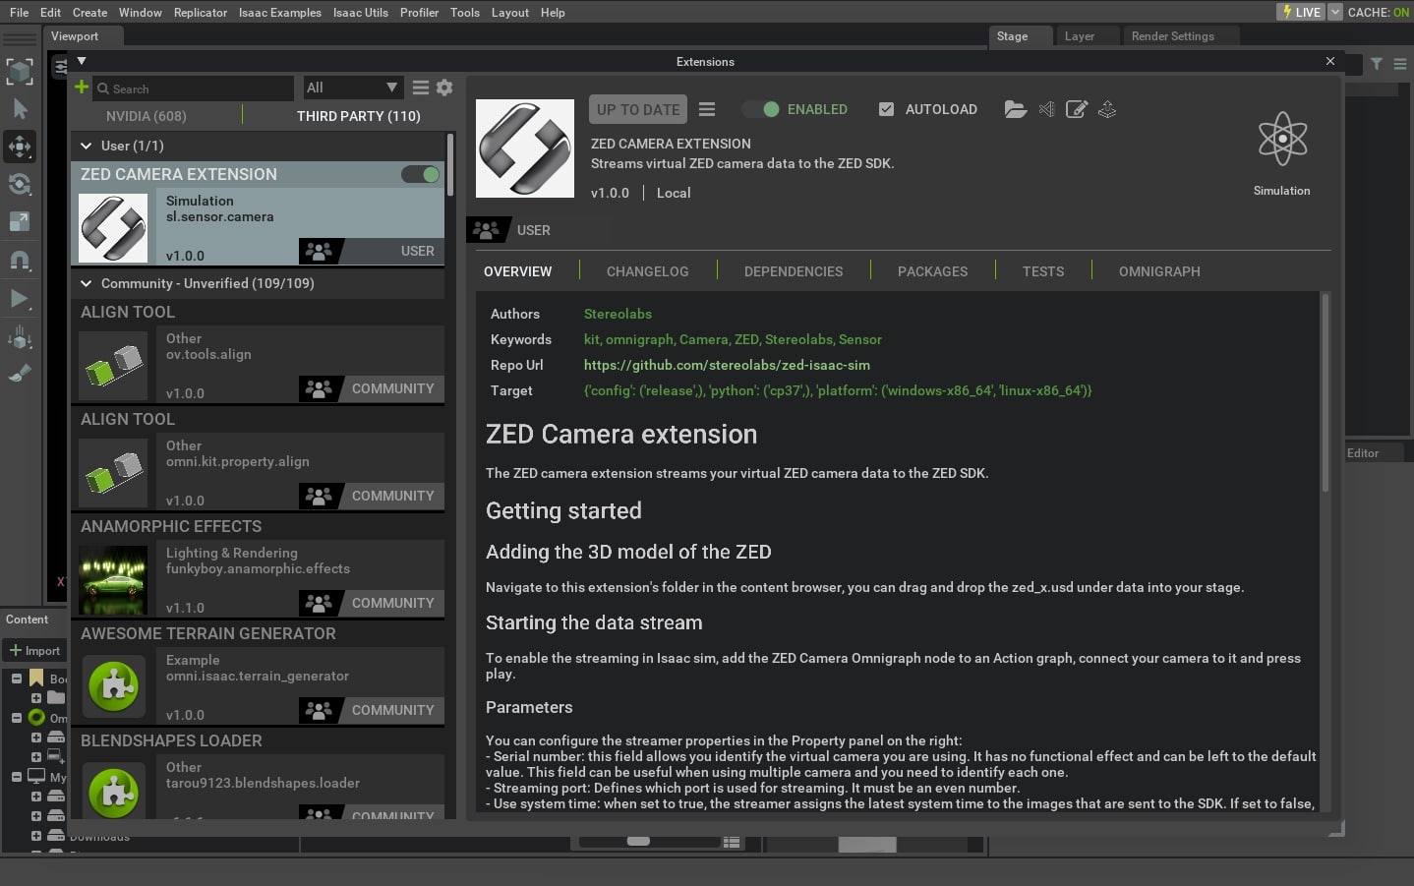Viewport: 1414px width, 886px height.
Task: Collapse the User (1/1) group
Action: pyautogui.click(x=87, y=146)
